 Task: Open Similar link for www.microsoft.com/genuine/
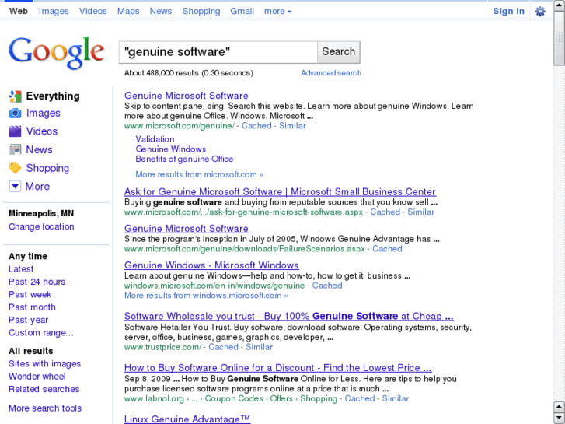pyautogui.click(x=292, y=126)
